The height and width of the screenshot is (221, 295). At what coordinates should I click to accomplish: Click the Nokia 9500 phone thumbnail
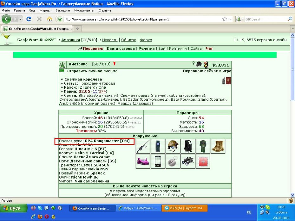(158, 146)
